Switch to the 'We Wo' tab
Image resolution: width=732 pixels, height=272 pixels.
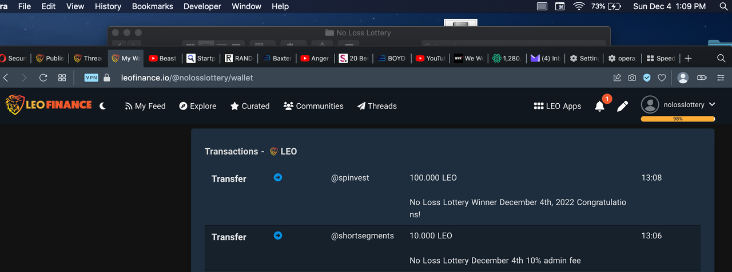tap(468, 58)
